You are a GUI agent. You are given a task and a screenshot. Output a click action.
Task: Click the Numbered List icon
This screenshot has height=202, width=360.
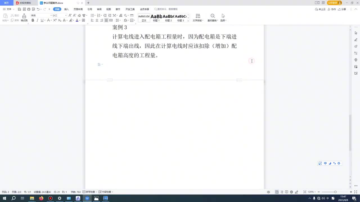click(99, 15)
